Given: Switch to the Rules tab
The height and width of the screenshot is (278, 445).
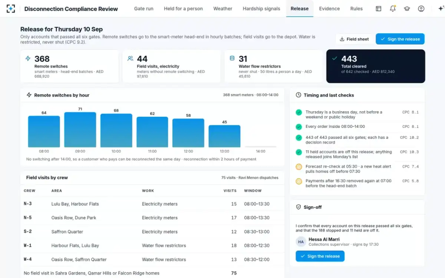Looking at the screenshot, I should [356, 9].
